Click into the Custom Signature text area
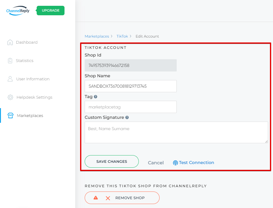The width and height of the screenshot is (273, 208). pos(176,133)
